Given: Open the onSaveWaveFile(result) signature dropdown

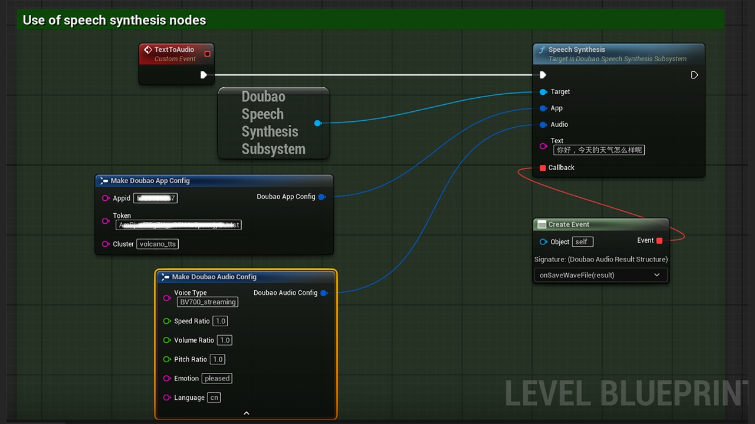Looking at the screenshot, I should (x=601, y=275).
